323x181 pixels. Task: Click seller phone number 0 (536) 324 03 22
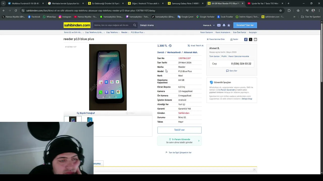pyautogui.click(x=241, y=64)
